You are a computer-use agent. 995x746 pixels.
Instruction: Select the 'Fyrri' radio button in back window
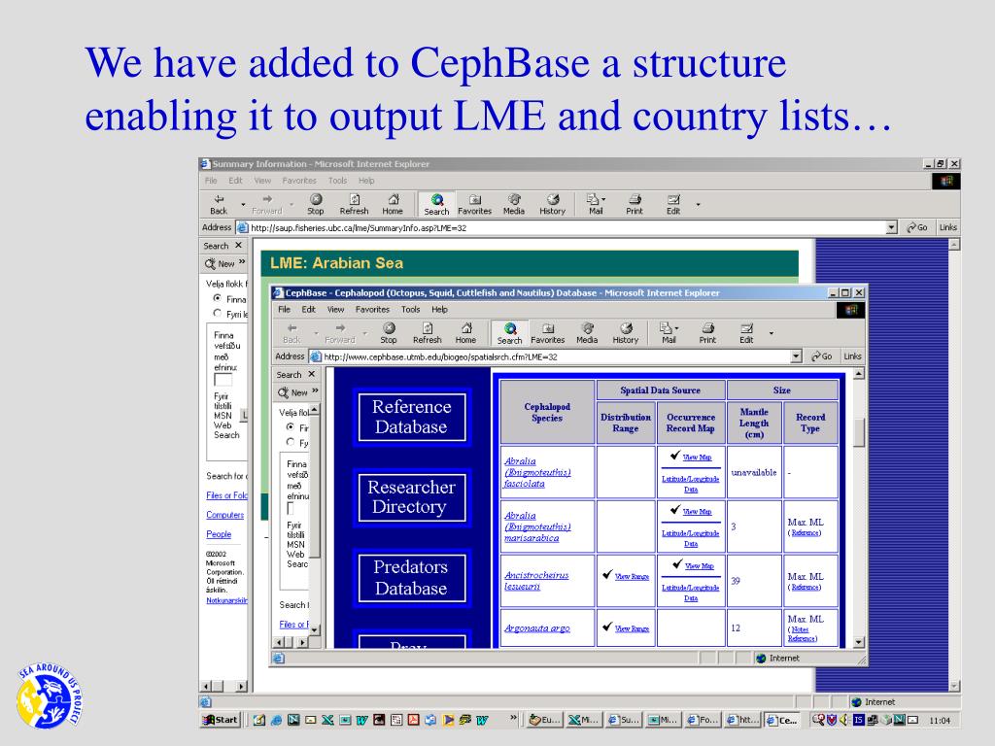pyautogui.click(x=218, y=314)
